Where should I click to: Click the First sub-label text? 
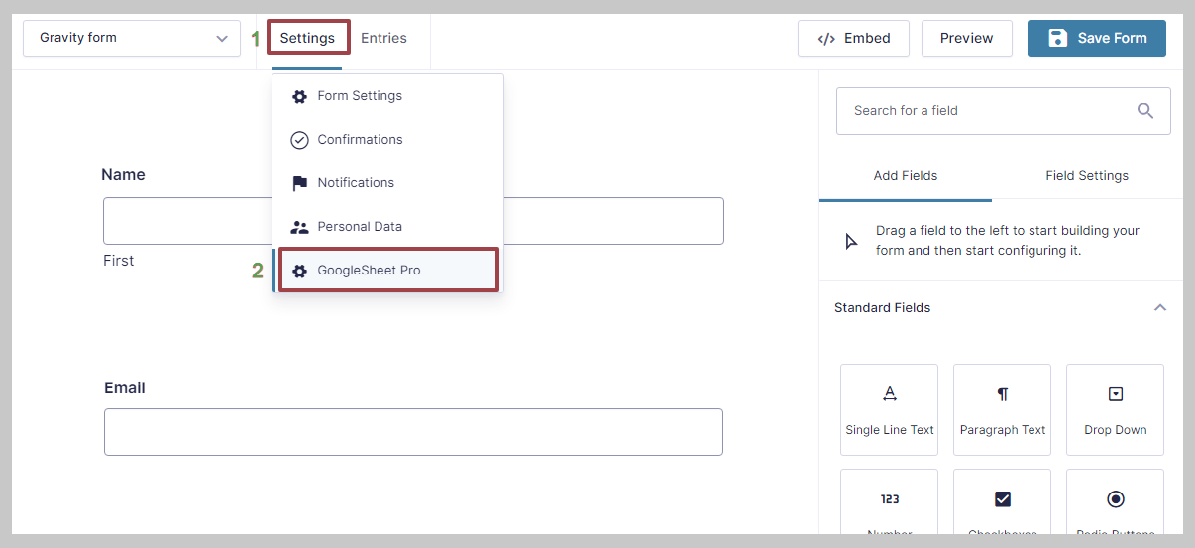(119, 261)
